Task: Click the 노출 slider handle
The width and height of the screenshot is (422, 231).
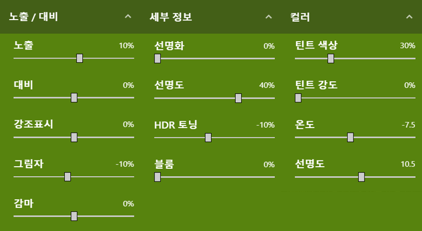Action: point(80,58)
